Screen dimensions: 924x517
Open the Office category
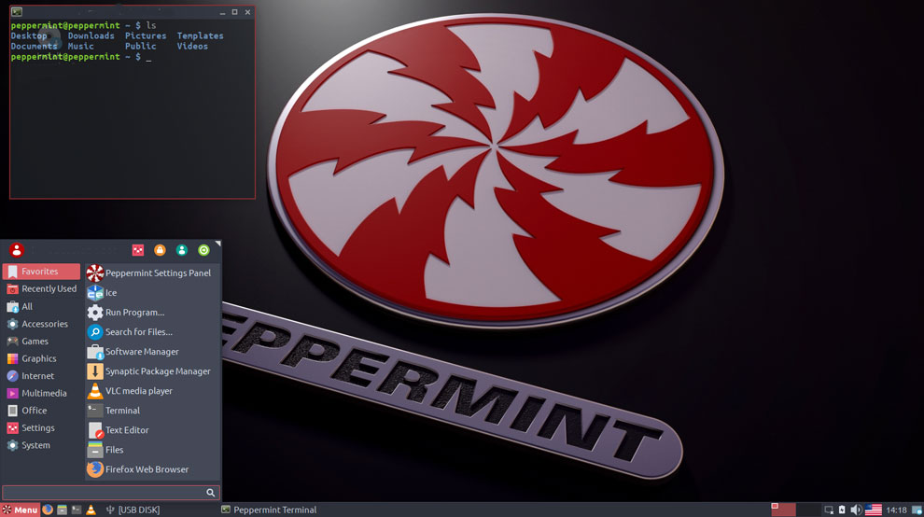coord(41,411)
